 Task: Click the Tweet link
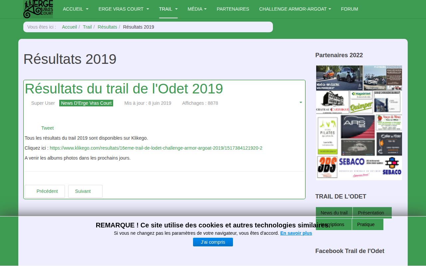(x=47, y=128)
